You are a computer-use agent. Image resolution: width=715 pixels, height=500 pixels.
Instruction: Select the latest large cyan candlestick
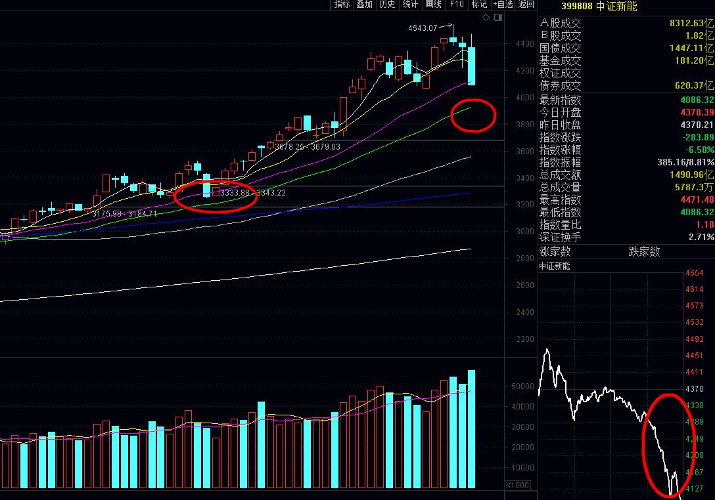[471, 66]
